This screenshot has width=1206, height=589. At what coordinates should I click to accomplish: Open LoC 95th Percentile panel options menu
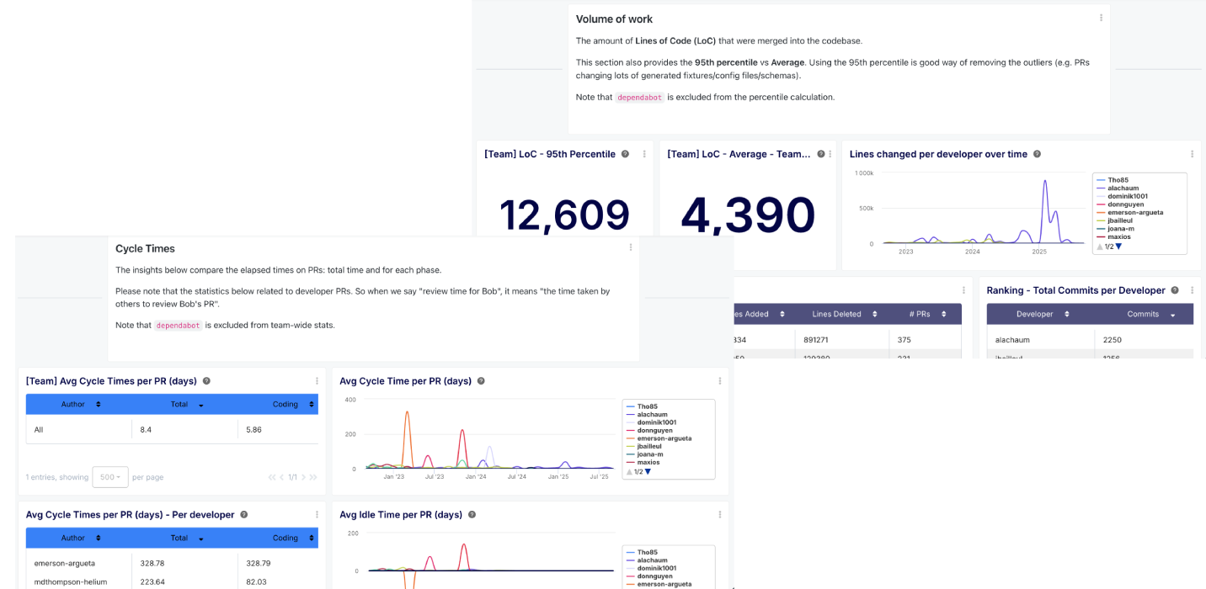coord(644,154)
